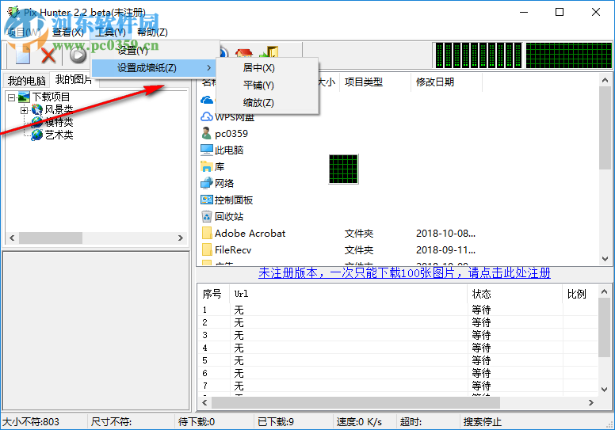Click the red-roof house home toolbar icon
Screen dimensions: 615x430
(244, 52)
